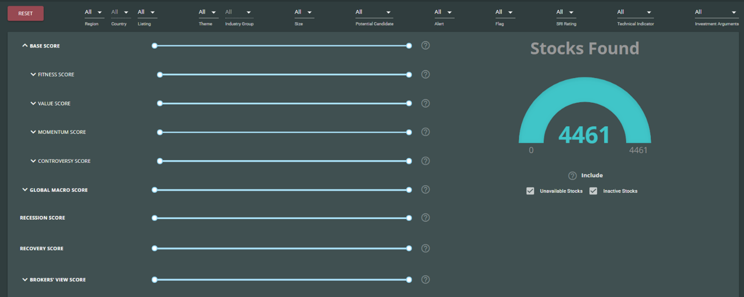Click Momentum Score slider minimum handle

160,132
